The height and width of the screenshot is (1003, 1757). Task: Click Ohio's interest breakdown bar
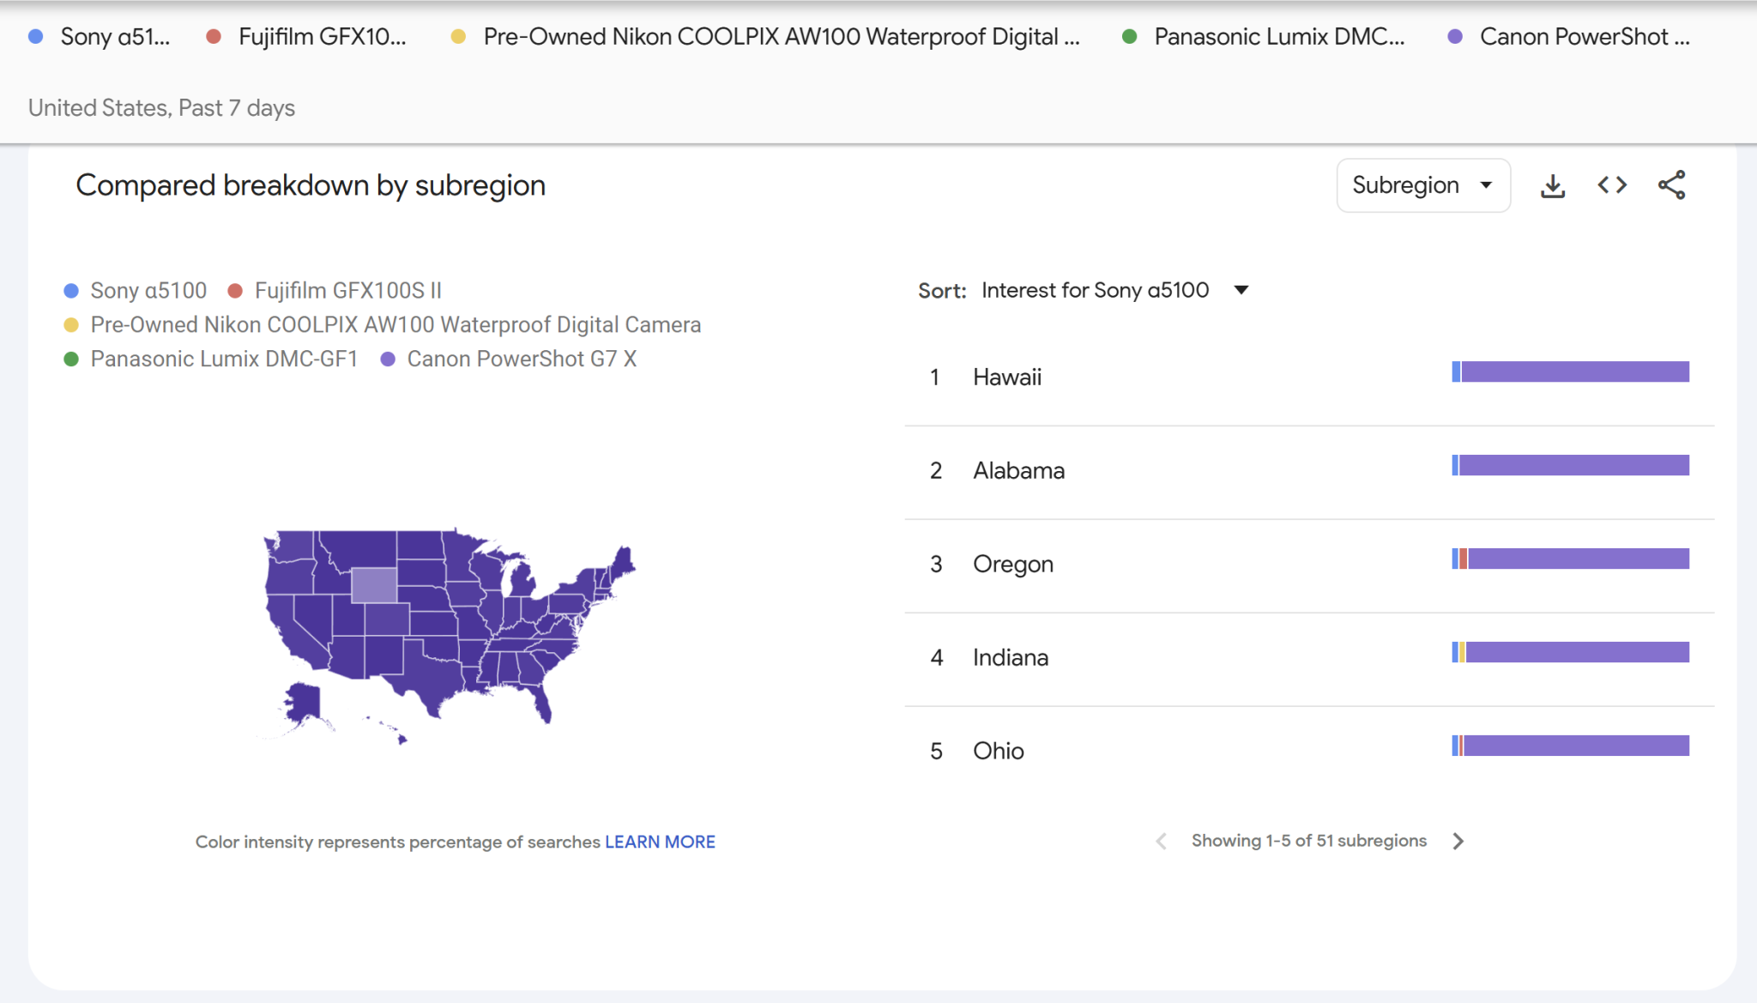[x=1570, y=746]
